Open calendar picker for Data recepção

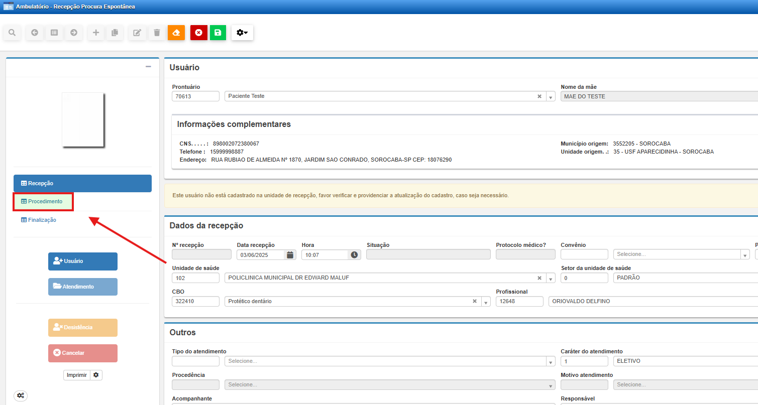pyautogui.click(x=290, y=255)
